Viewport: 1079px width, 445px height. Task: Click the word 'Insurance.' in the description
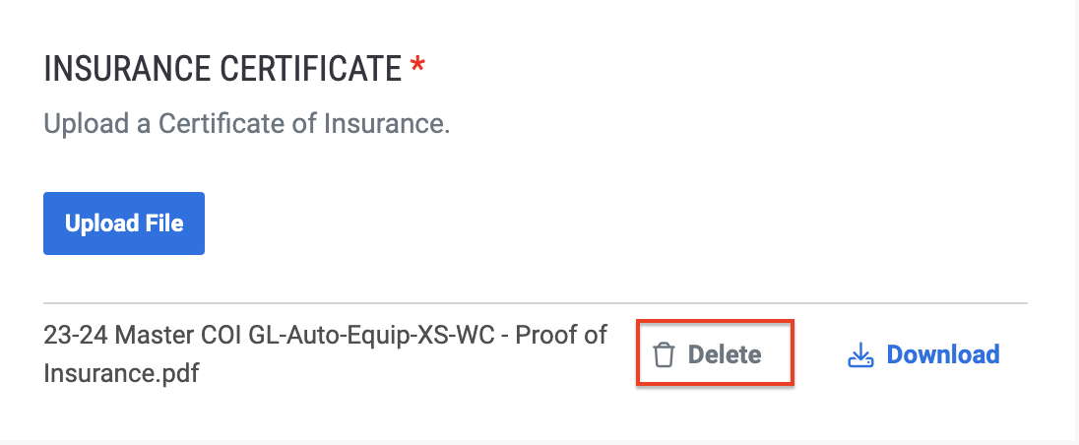pyautogui.click(x=387, y=124)
